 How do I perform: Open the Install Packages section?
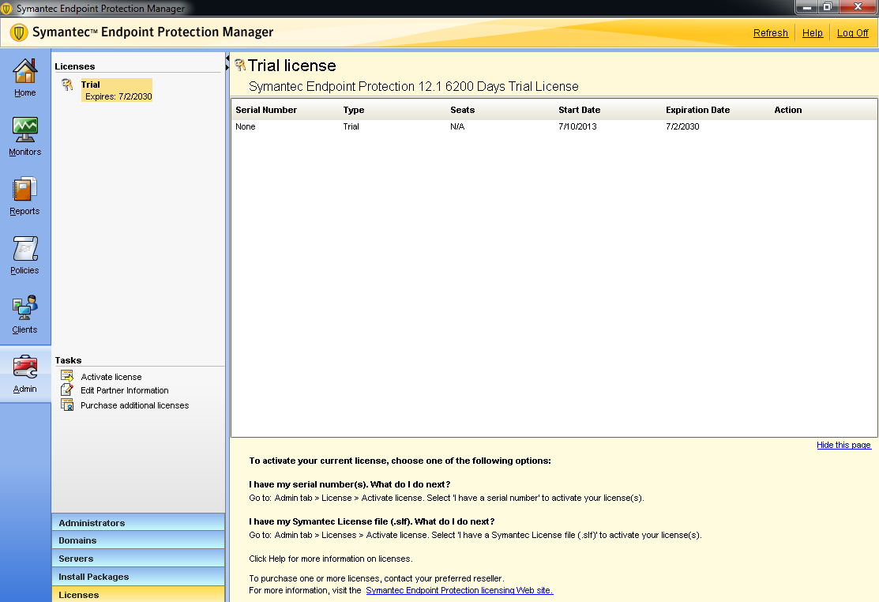138,576
